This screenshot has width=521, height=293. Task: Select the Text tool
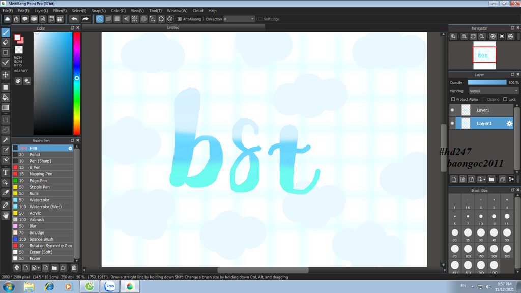pos(6,172)
